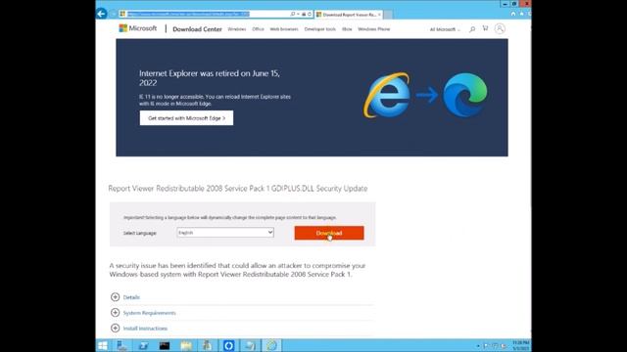Go back with the browser Back arrow

pyautogui.click(x=101, y=14)
